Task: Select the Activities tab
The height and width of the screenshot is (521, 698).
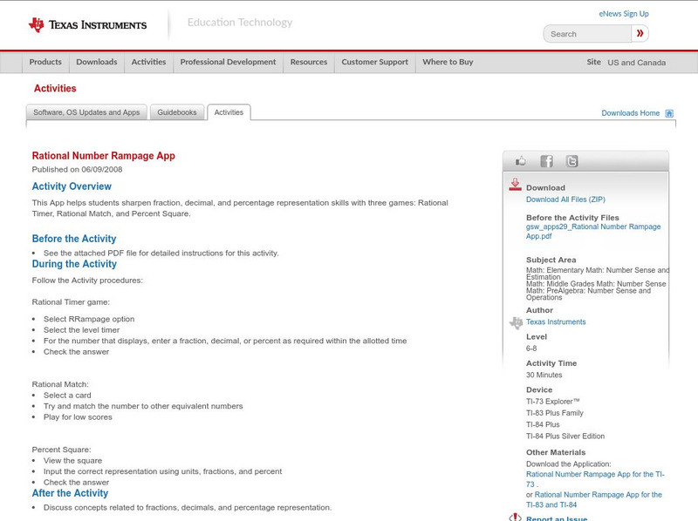Action: tap(229, 112)
